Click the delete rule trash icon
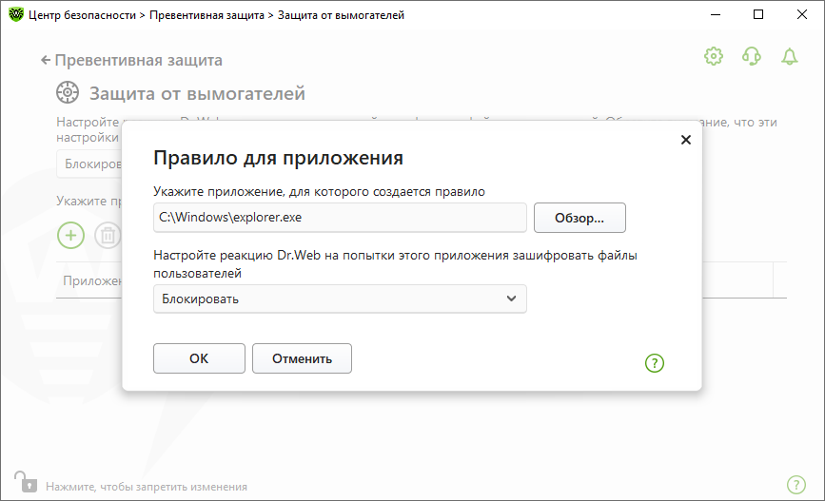Screen dimensions: 825x501 pyautogui.click(x=108, y=235)
